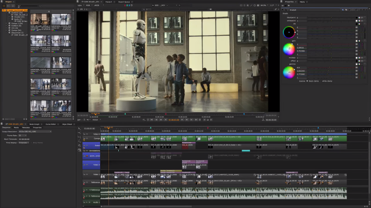
Task: Toggle the reverse checkbox in Grade
Action: click(297, 81)
